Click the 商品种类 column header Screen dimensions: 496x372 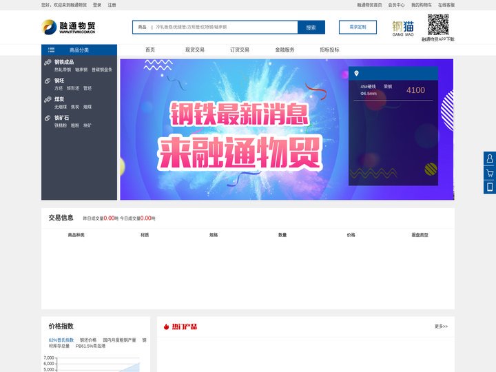(76, 235)
